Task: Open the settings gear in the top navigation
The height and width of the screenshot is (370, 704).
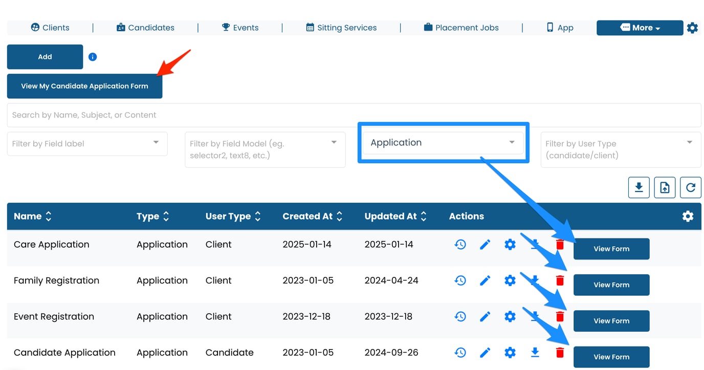Action: [692, 28]
